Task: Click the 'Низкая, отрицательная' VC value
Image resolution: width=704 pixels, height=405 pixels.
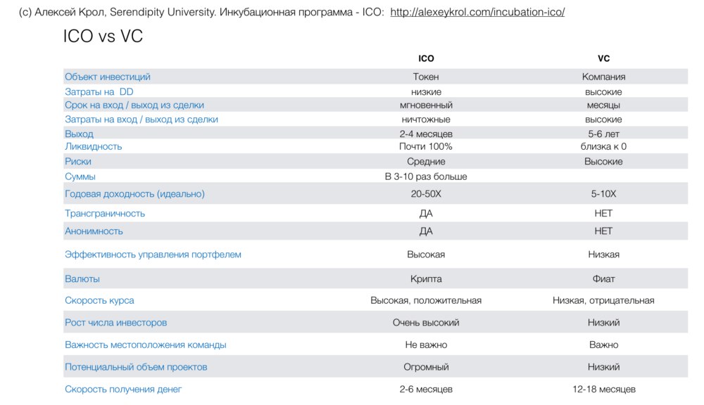Action: (603, 300)
